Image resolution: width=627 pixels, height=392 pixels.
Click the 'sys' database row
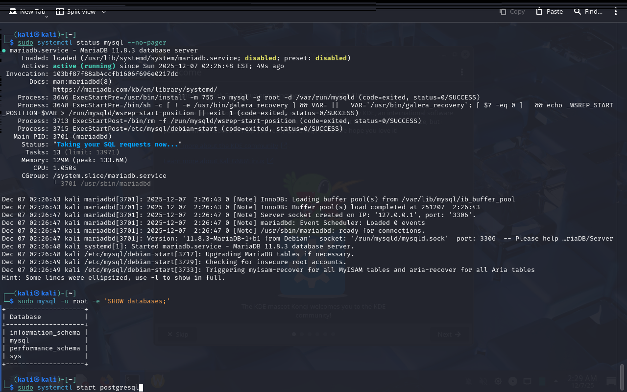(16, 356)
